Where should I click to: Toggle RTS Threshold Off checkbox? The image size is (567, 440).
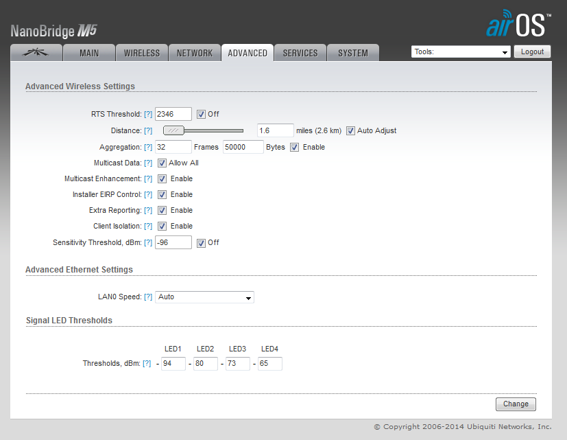click(x=201, y=115)
